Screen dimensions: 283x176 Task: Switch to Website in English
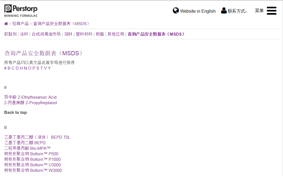pos(198,11)
